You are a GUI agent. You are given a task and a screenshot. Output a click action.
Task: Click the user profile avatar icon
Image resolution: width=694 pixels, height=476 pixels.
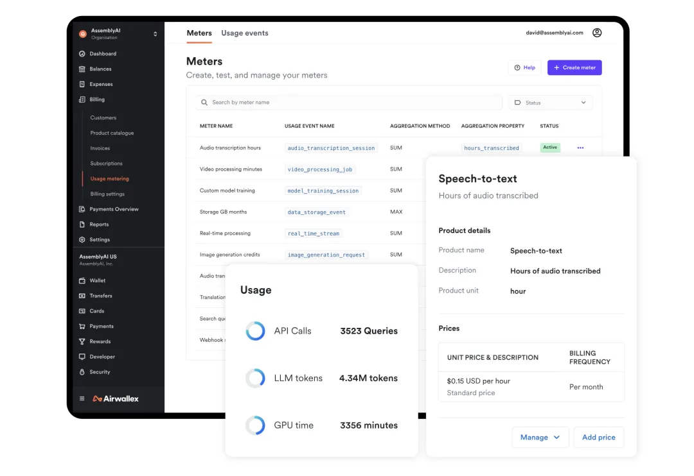click(597, 33)
